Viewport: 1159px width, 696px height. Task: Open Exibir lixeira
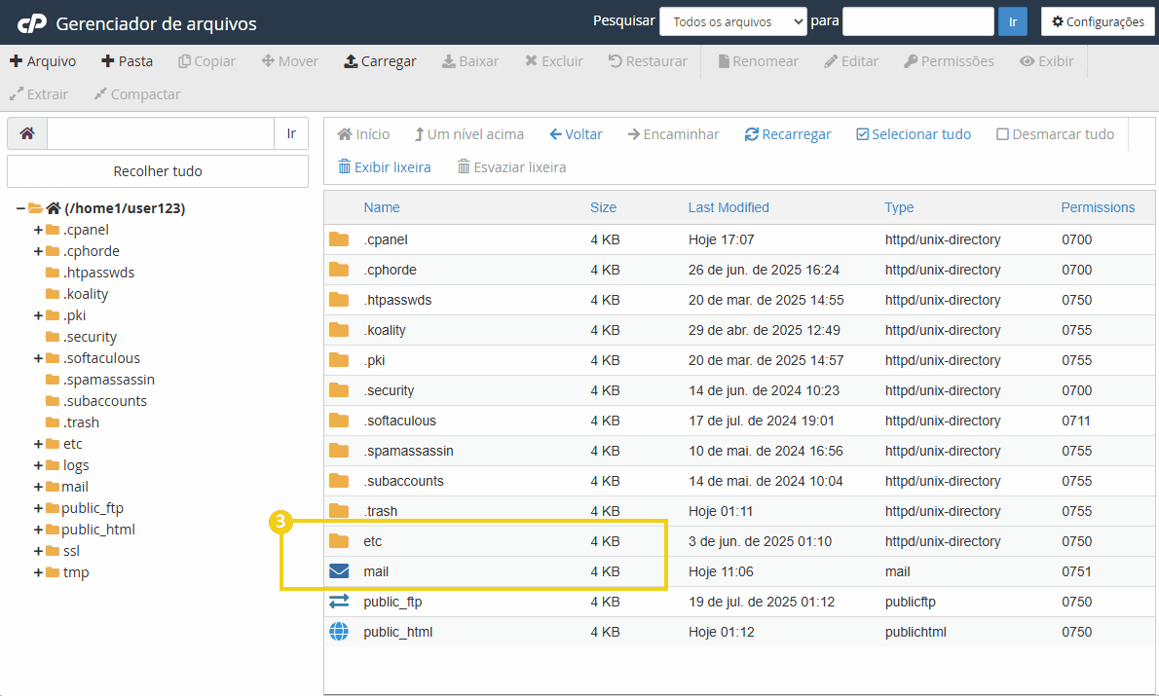(x=385, y=167)
